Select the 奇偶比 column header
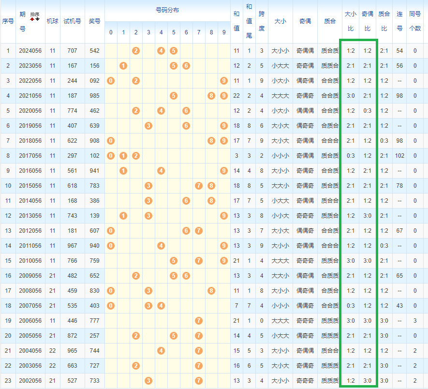 (367, 21)
